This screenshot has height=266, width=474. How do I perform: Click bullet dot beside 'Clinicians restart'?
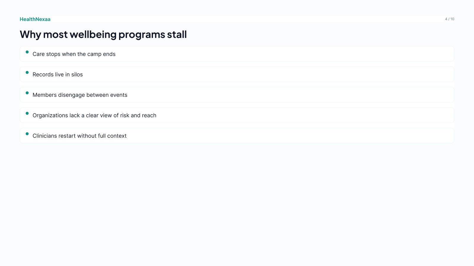coord(27,134)
